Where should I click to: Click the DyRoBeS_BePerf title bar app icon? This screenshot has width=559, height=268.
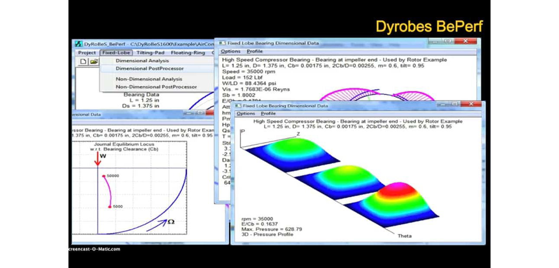78,44
